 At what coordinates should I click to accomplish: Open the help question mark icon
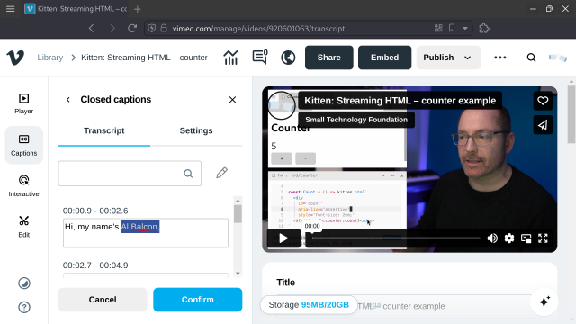24,307
